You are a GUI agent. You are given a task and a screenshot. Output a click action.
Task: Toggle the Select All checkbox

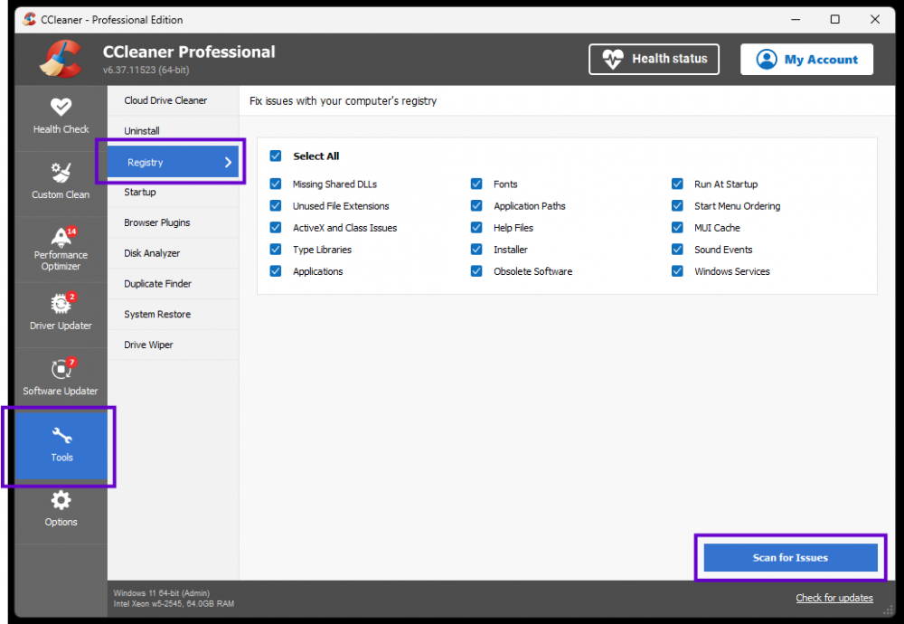click(x=276, y=156)
